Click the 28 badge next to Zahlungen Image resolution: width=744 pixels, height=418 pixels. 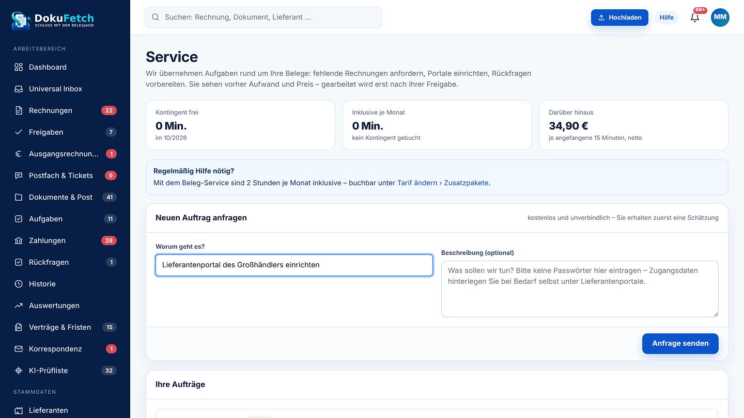pyautogui.click(x=109, y=240)
